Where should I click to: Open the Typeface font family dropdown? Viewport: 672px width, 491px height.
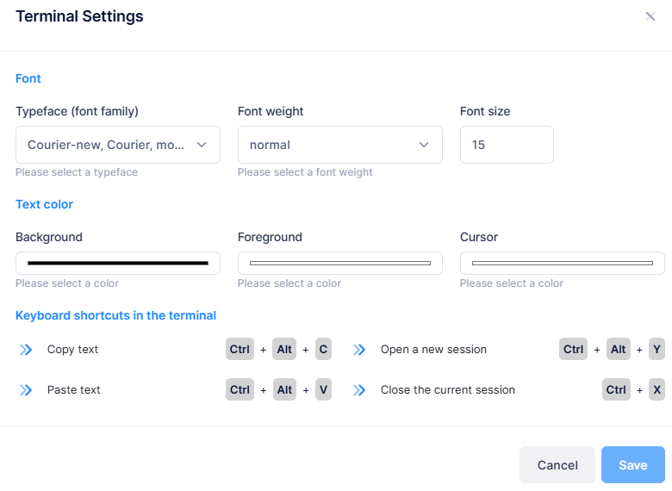coord(108,145)
